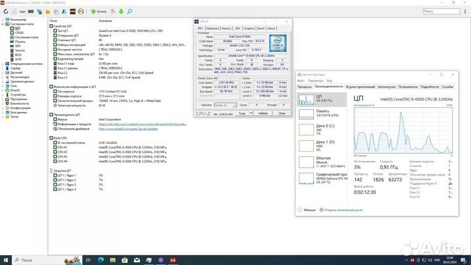Click the AIDA64 red 64 taskbar icon
This screenshot has width=471, height=265.
tap(173, 260)
